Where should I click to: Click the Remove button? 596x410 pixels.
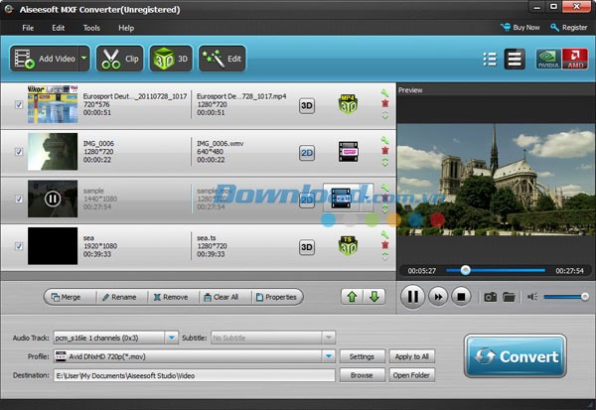171,297
